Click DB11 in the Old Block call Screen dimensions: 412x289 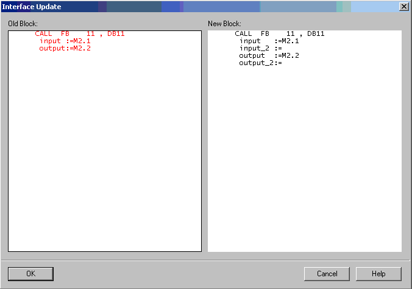pos(116,33)
